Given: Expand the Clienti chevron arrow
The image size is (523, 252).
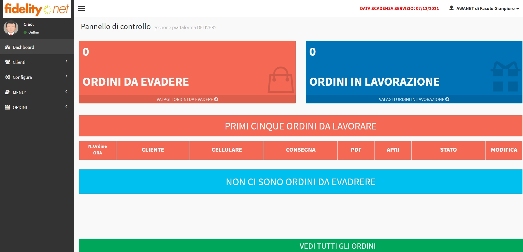Looking at the screenshot, I should point(67,61).
